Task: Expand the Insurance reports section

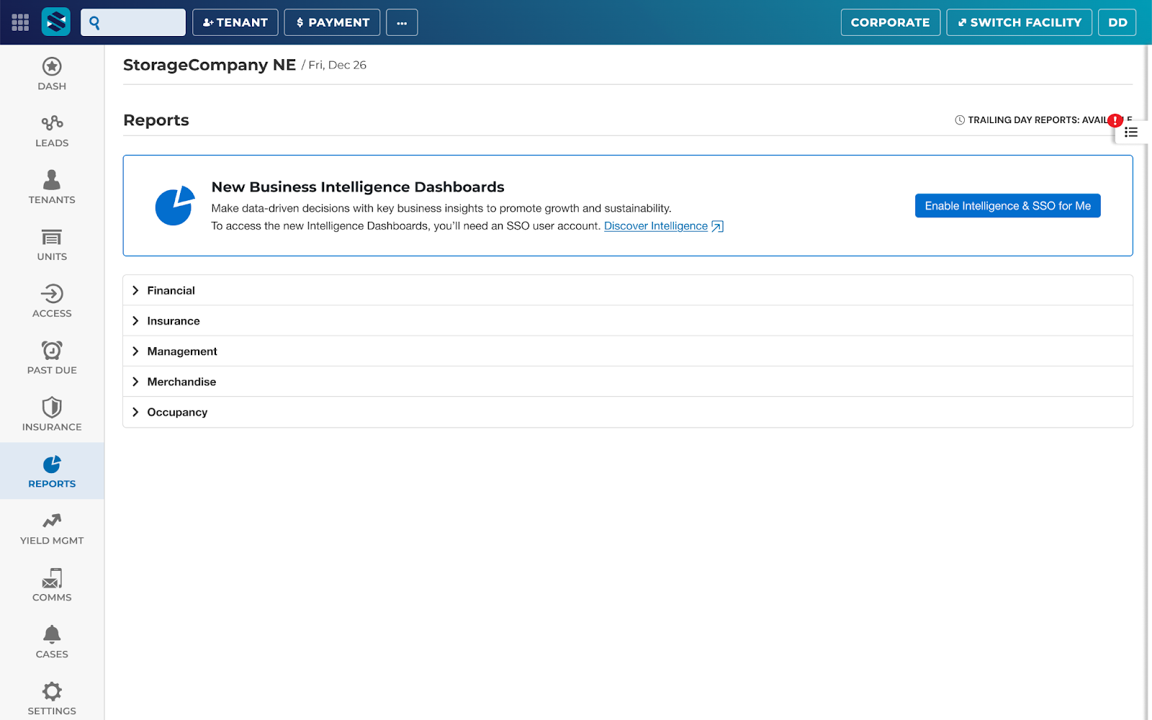Action: (173, 321)
